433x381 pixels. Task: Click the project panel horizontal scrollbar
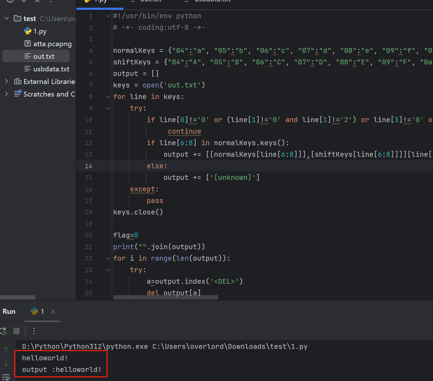(18, 297)
